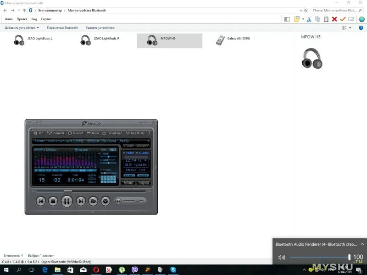Click the blue help question mark
The width and height of the screenshot is (367, 275).
361,28
